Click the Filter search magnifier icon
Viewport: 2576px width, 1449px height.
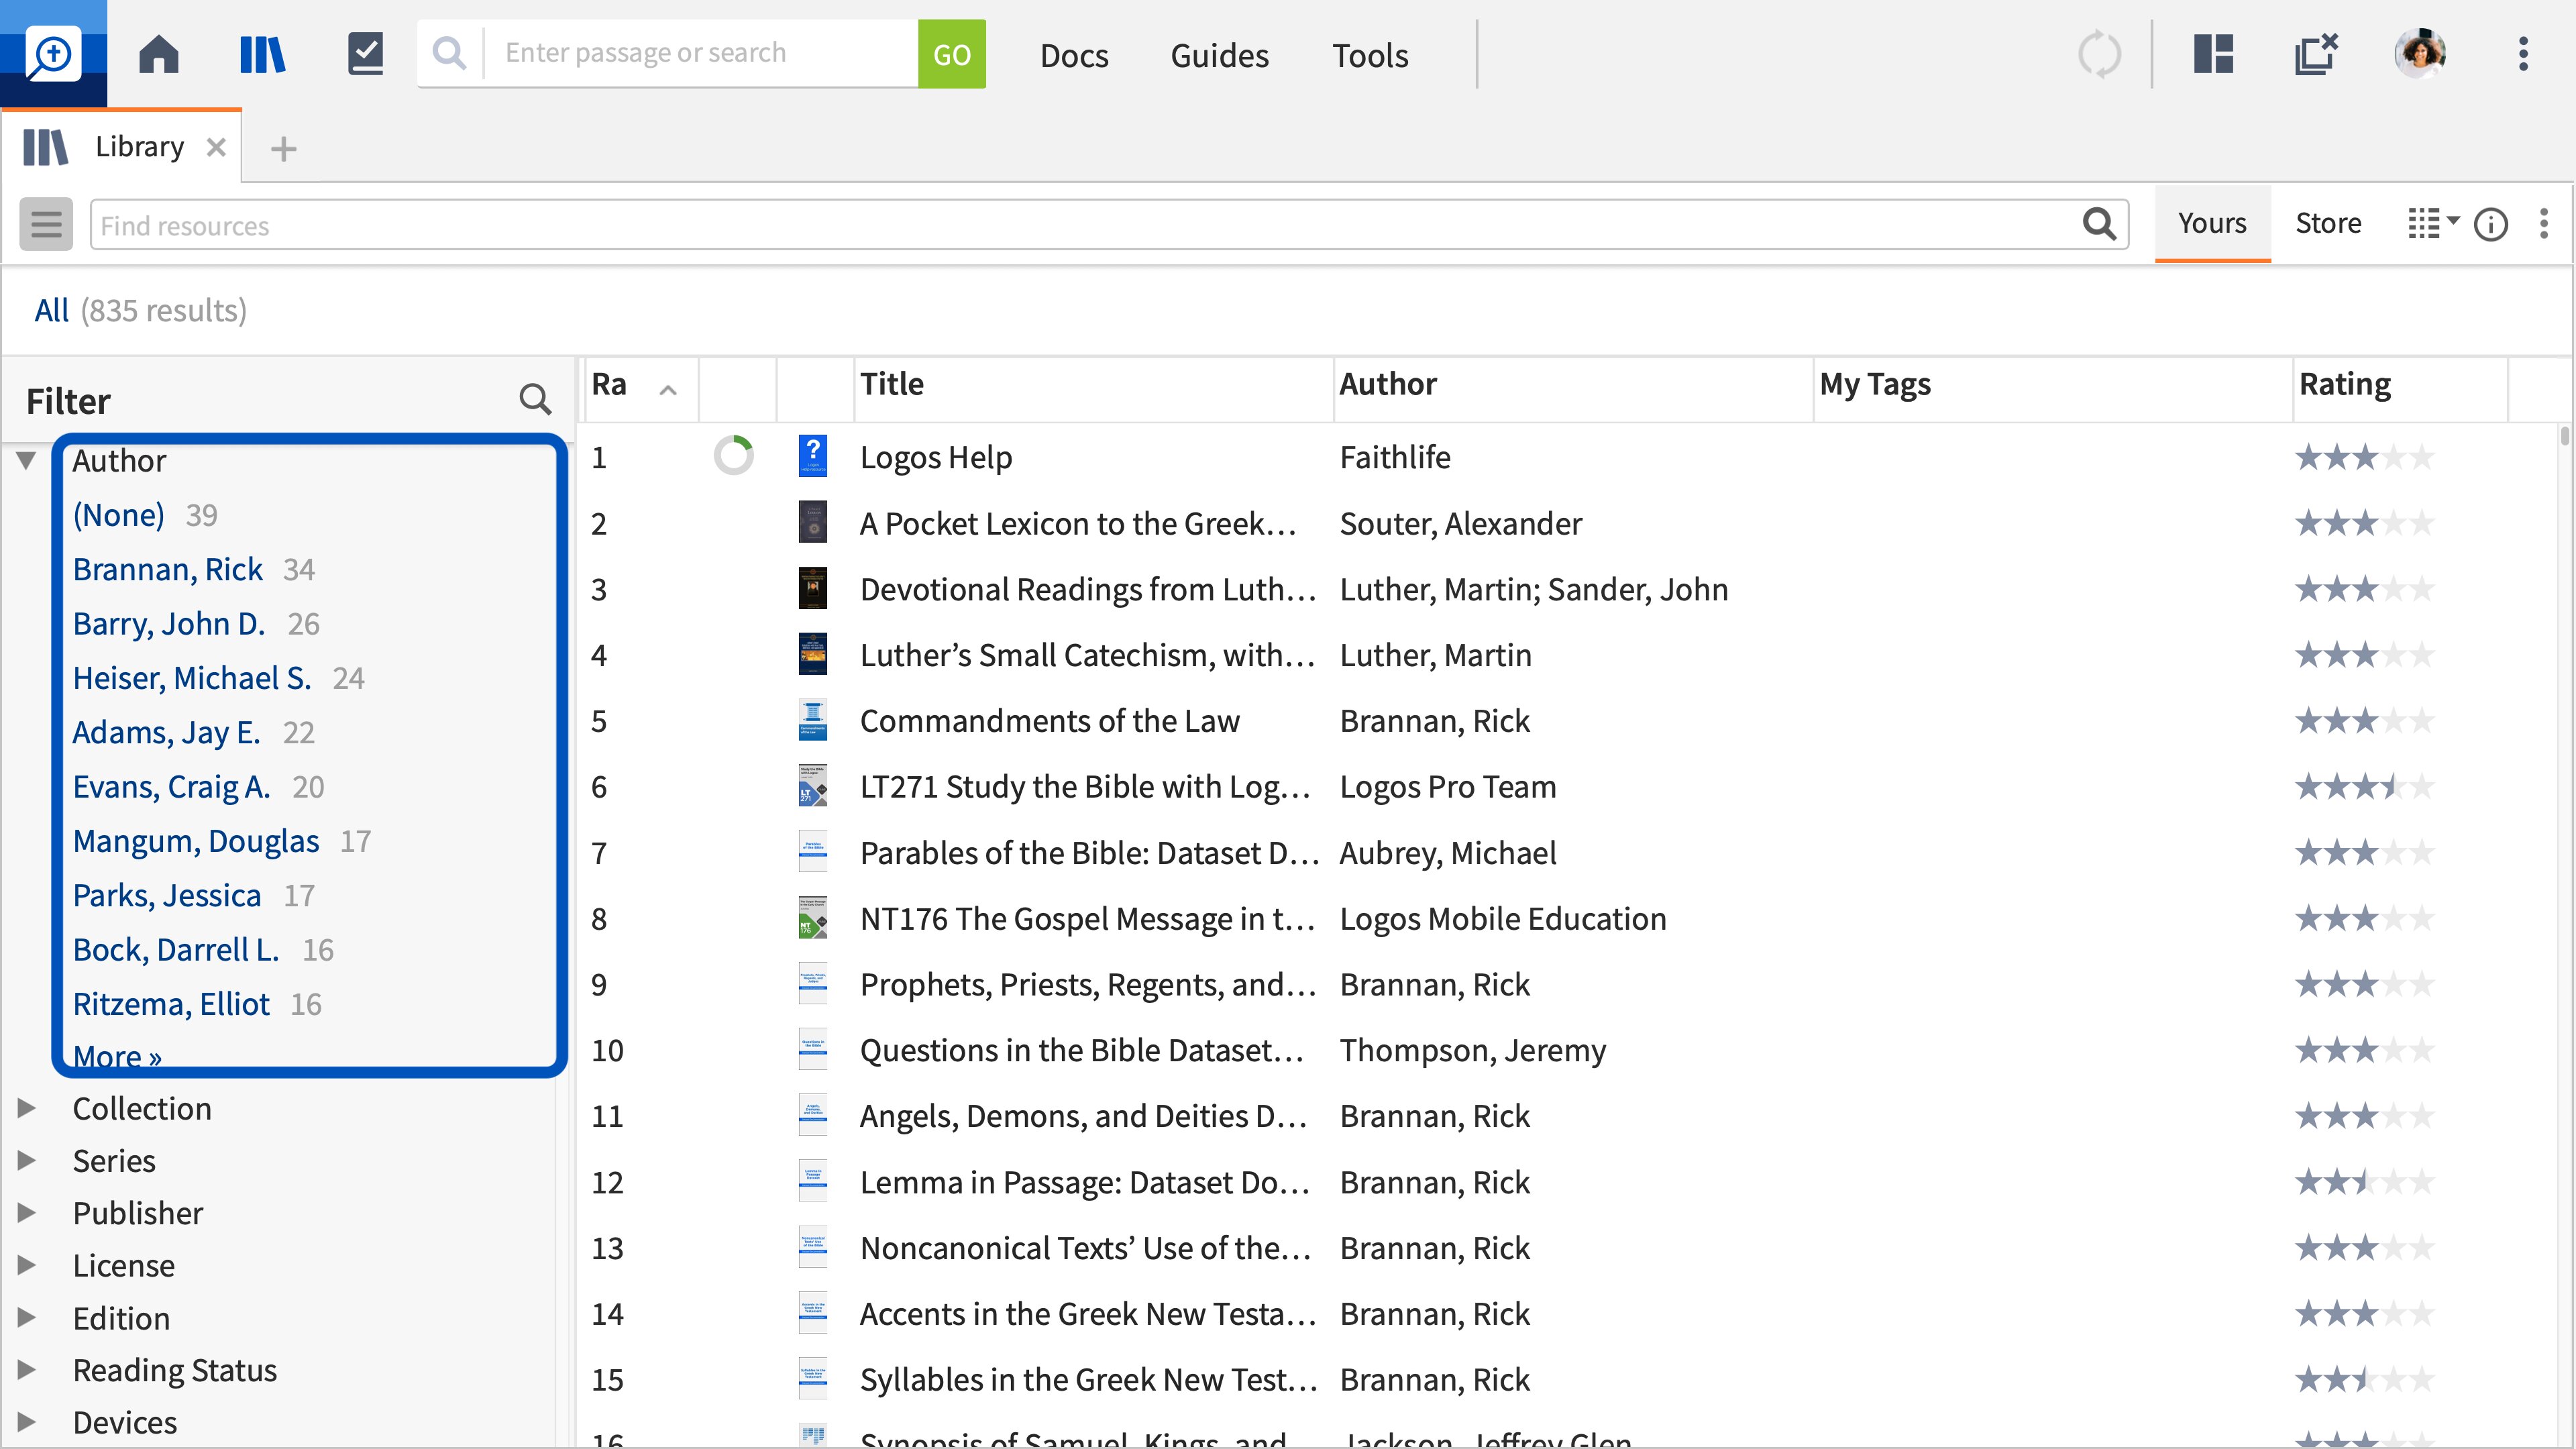point(535,400)
